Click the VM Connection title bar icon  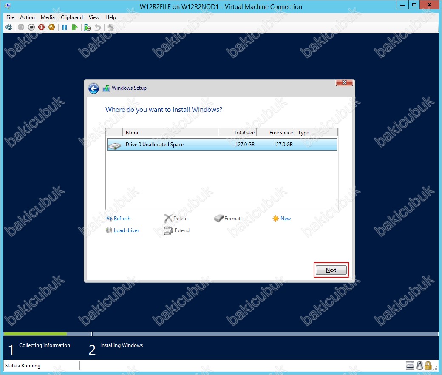pyautogui.click(x=8, y=6)
